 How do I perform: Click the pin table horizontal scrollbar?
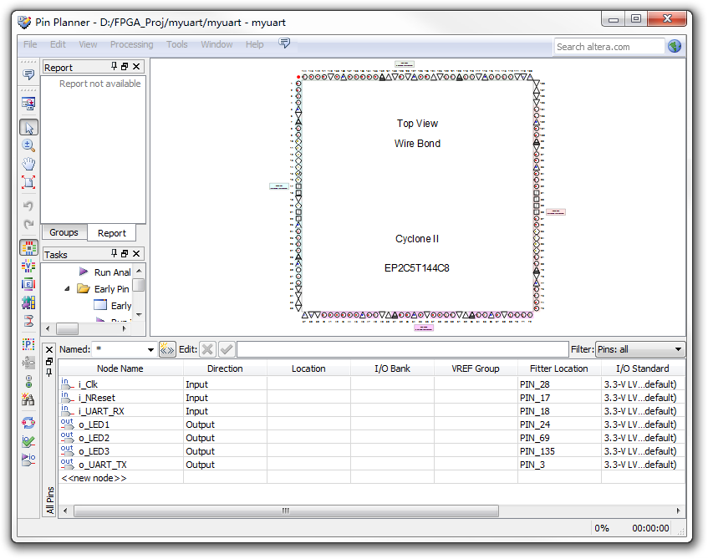pyautogui.click(x=286, y=511)
